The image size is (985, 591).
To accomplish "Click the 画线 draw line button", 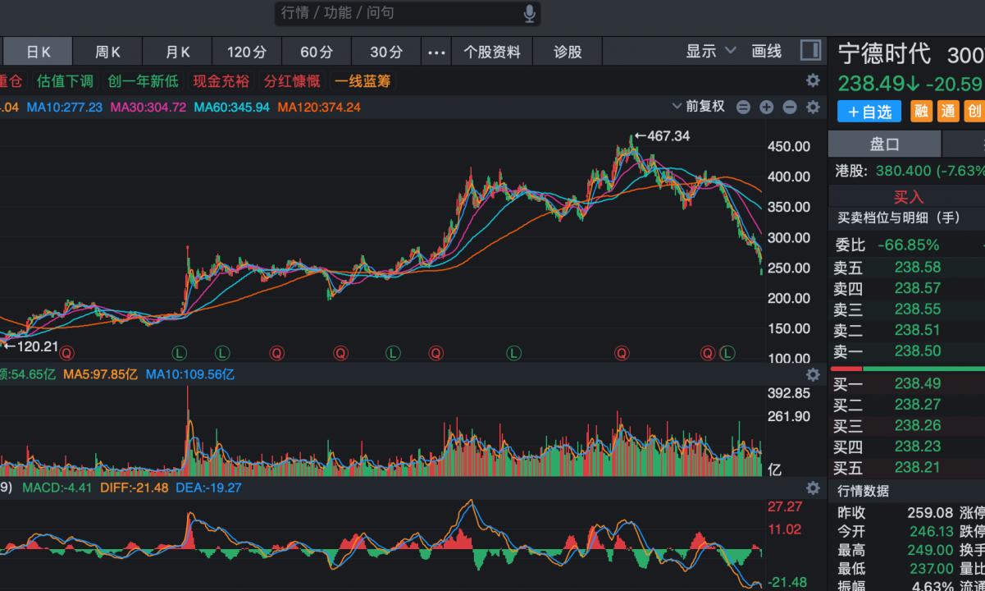I will pyautogui.click(x=767, y=51).
